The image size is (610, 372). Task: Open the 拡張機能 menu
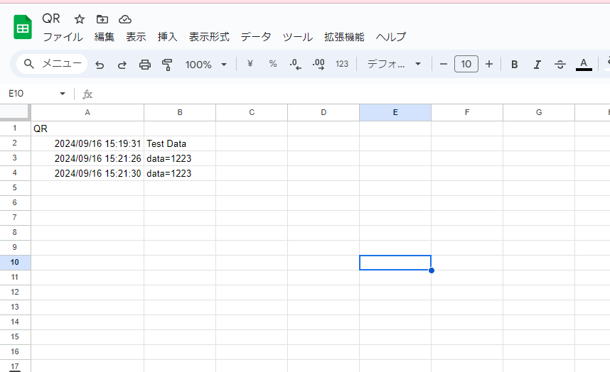click(x=344, y=37)
